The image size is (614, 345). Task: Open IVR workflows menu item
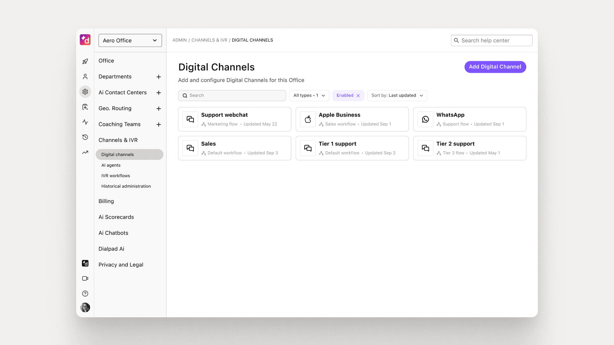point(116,176)
